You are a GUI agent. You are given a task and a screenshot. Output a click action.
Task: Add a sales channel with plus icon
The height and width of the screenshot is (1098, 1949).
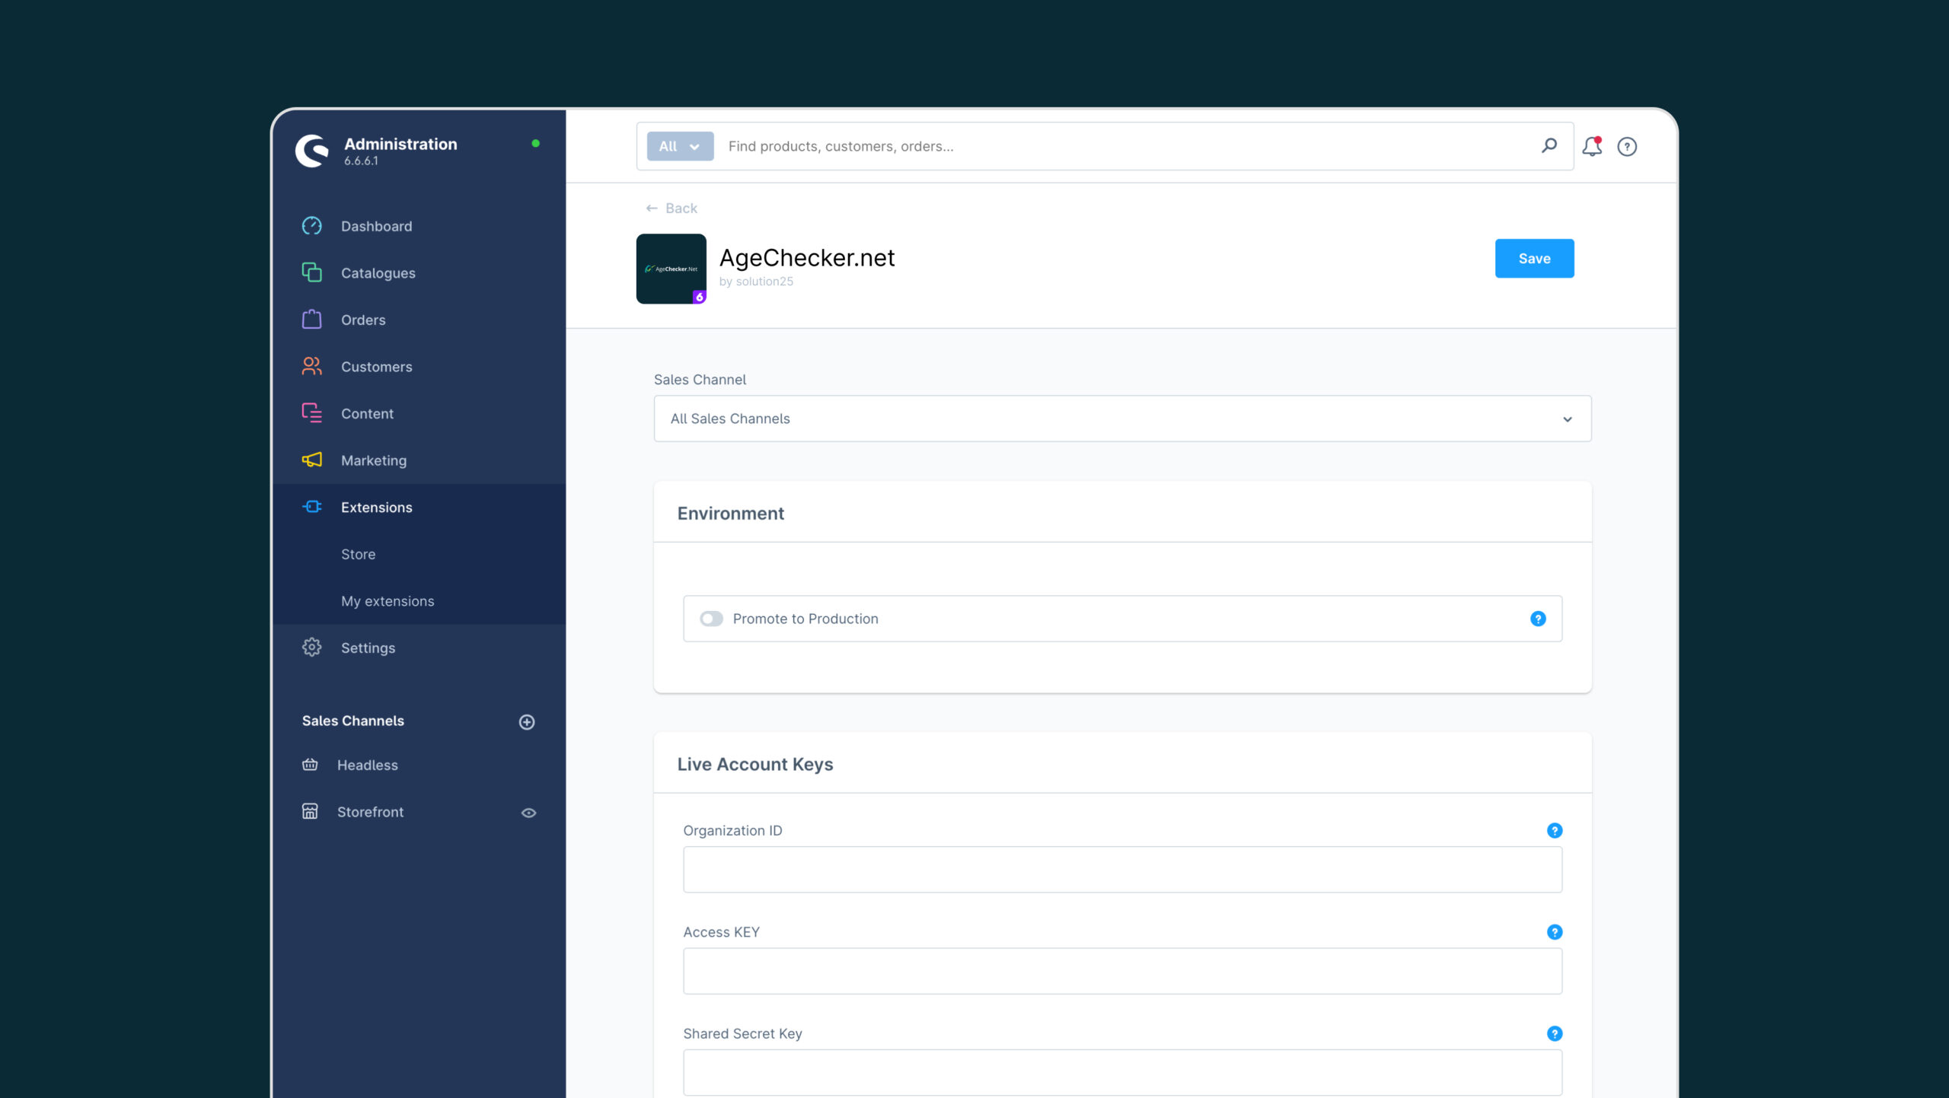click(x=527, y=721)
